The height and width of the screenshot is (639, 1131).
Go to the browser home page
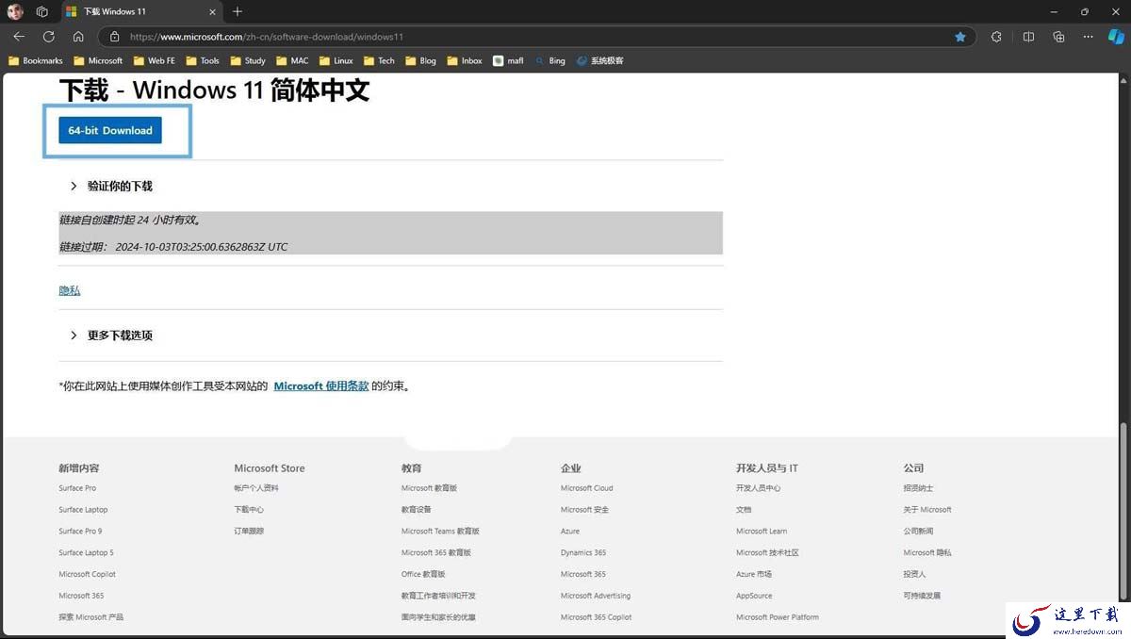(x=79, y=37)
